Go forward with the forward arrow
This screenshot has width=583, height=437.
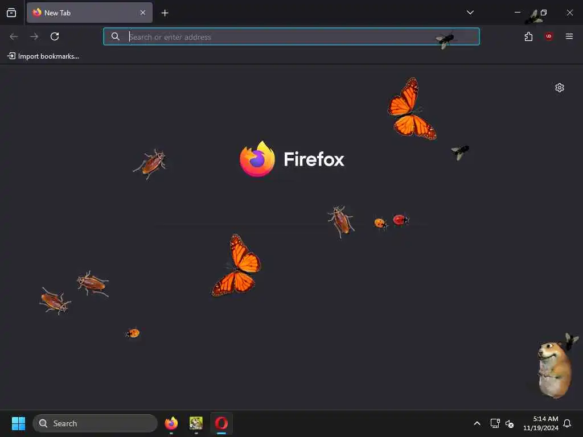tap(34, 36)
